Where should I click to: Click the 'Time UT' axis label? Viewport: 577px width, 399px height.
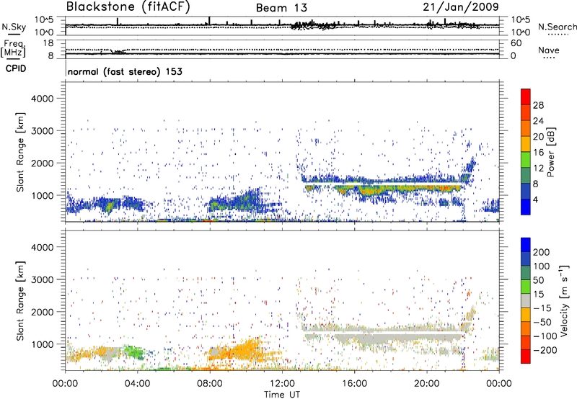[x=282, y=395]
